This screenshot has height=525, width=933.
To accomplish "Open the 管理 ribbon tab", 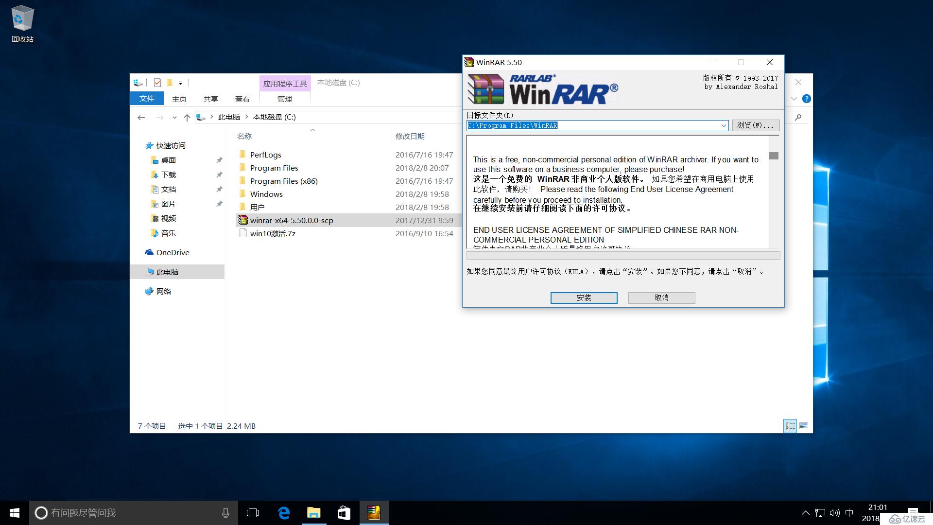I will tap(285, 99).
